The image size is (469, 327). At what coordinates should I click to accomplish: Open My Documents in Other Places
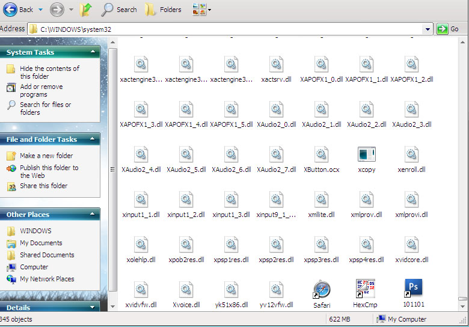(x=41, y=243)
